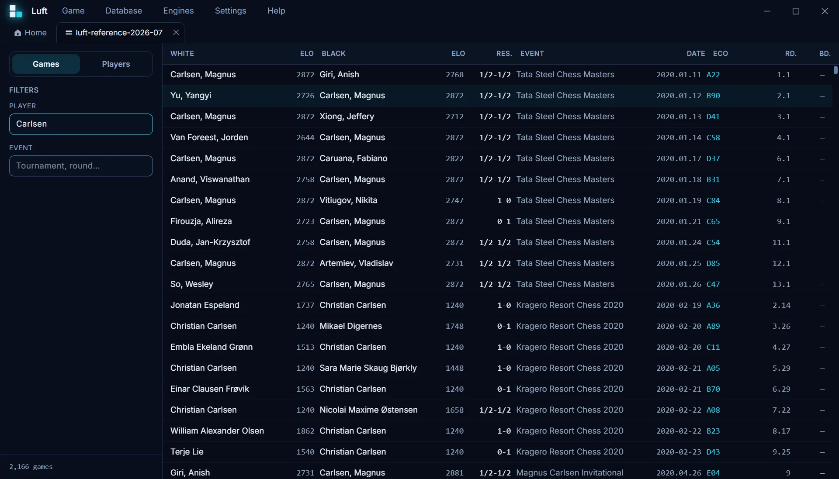This screenshot has width=839, height=479.
Task: Click Elo value 1862
Action: 305,431
